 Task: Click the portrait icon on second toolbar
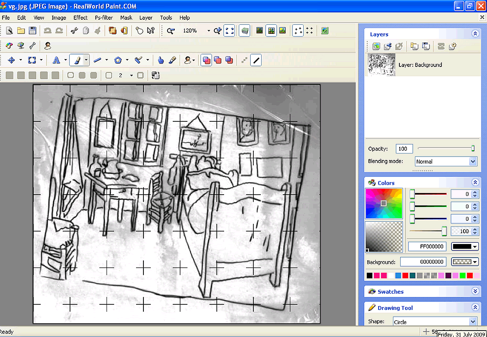(48, 45)
